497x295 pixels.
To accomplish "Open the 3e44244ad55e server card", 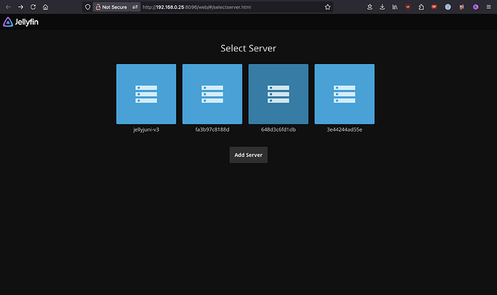I will pos(344,94).
